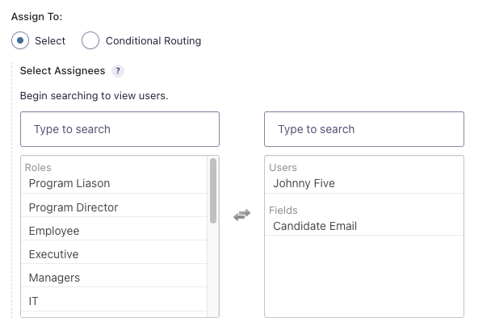
Task: Select assigned user Johnny Five
Action: 304,183
